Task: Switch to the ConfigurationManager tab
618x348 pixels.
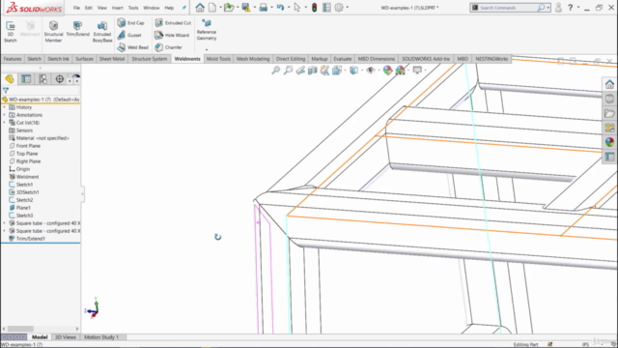Action: tap(42, 79)
